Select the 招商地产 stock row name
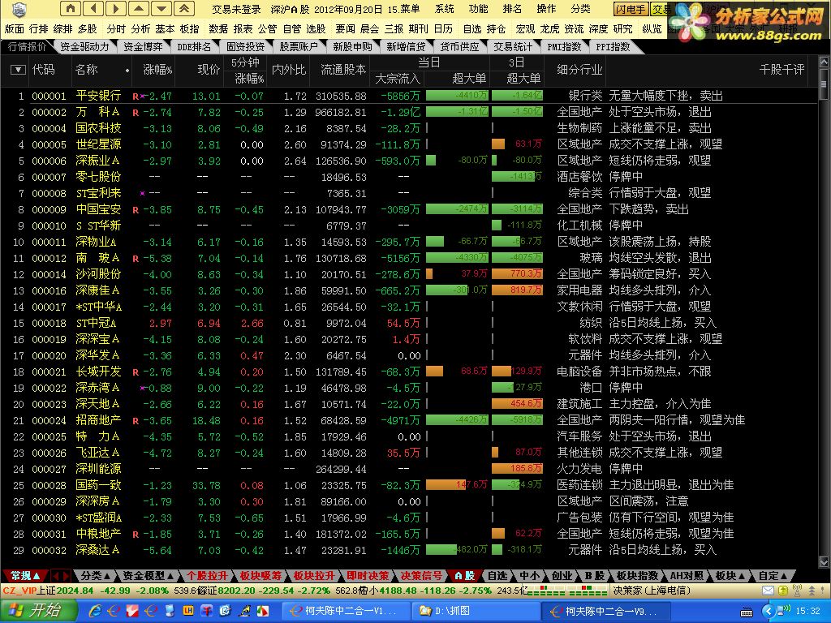This screenshot has width=831, height=623. point(98,421)
